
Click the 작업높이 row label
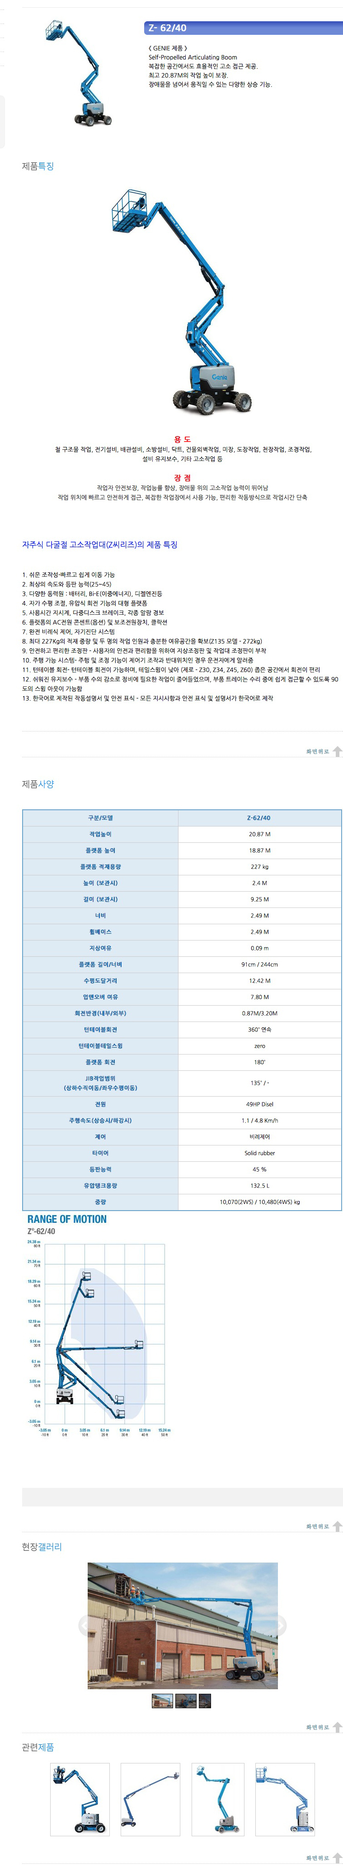[x=100, y=834]
